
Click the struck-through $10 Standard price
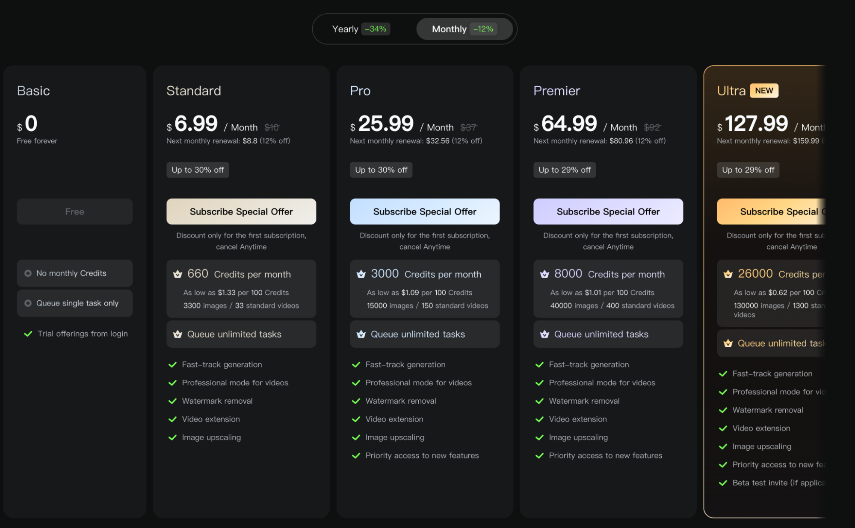point(272,127)
